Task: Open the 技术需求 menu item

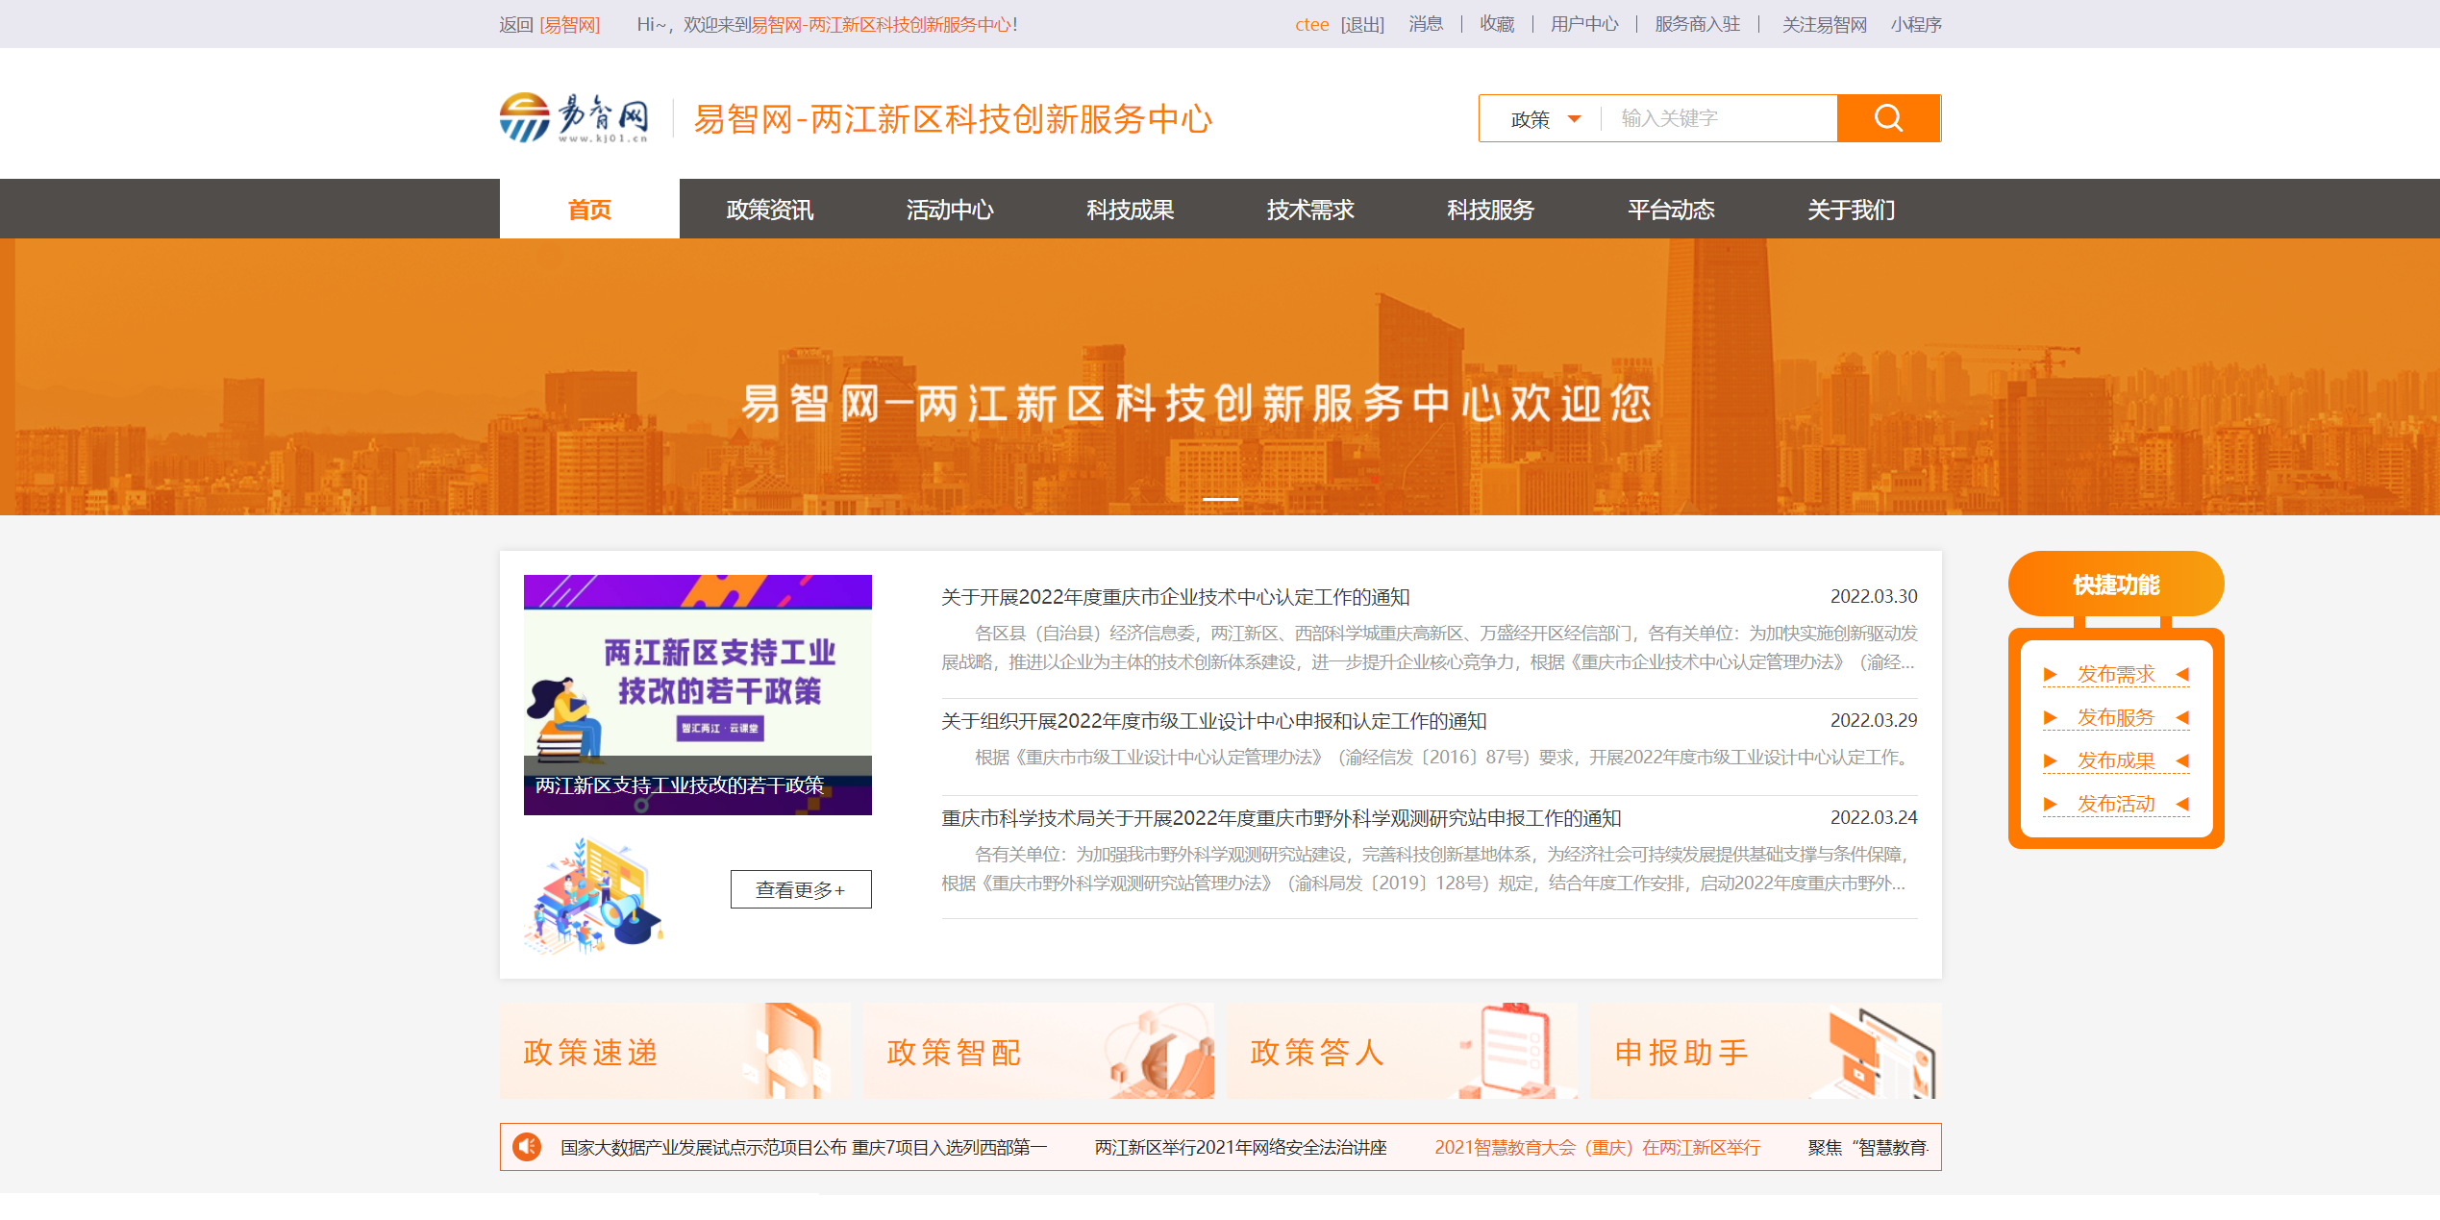Action: tap(1310, 209)
